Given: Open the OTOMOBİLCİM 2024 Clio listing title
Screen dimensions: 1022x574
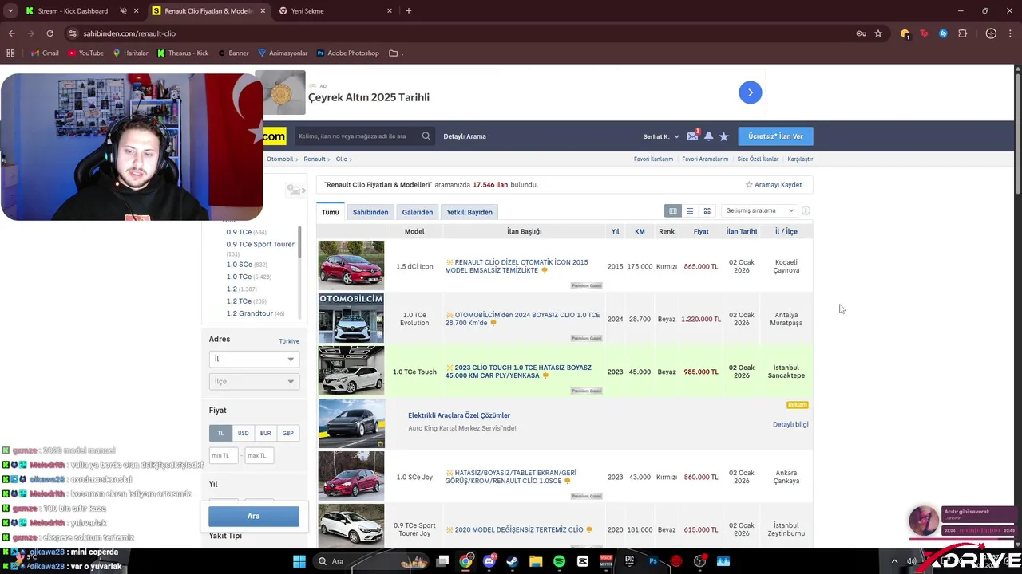Looking at the screenshot, I should coord(522,319).
